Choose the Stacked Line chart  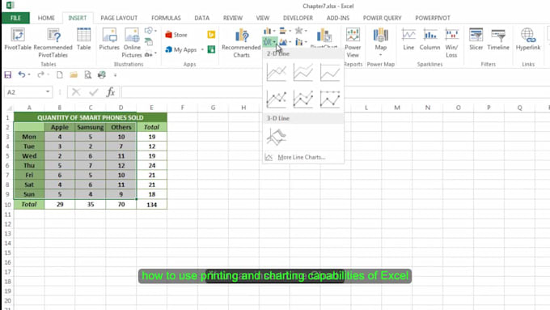pos(303,72)
